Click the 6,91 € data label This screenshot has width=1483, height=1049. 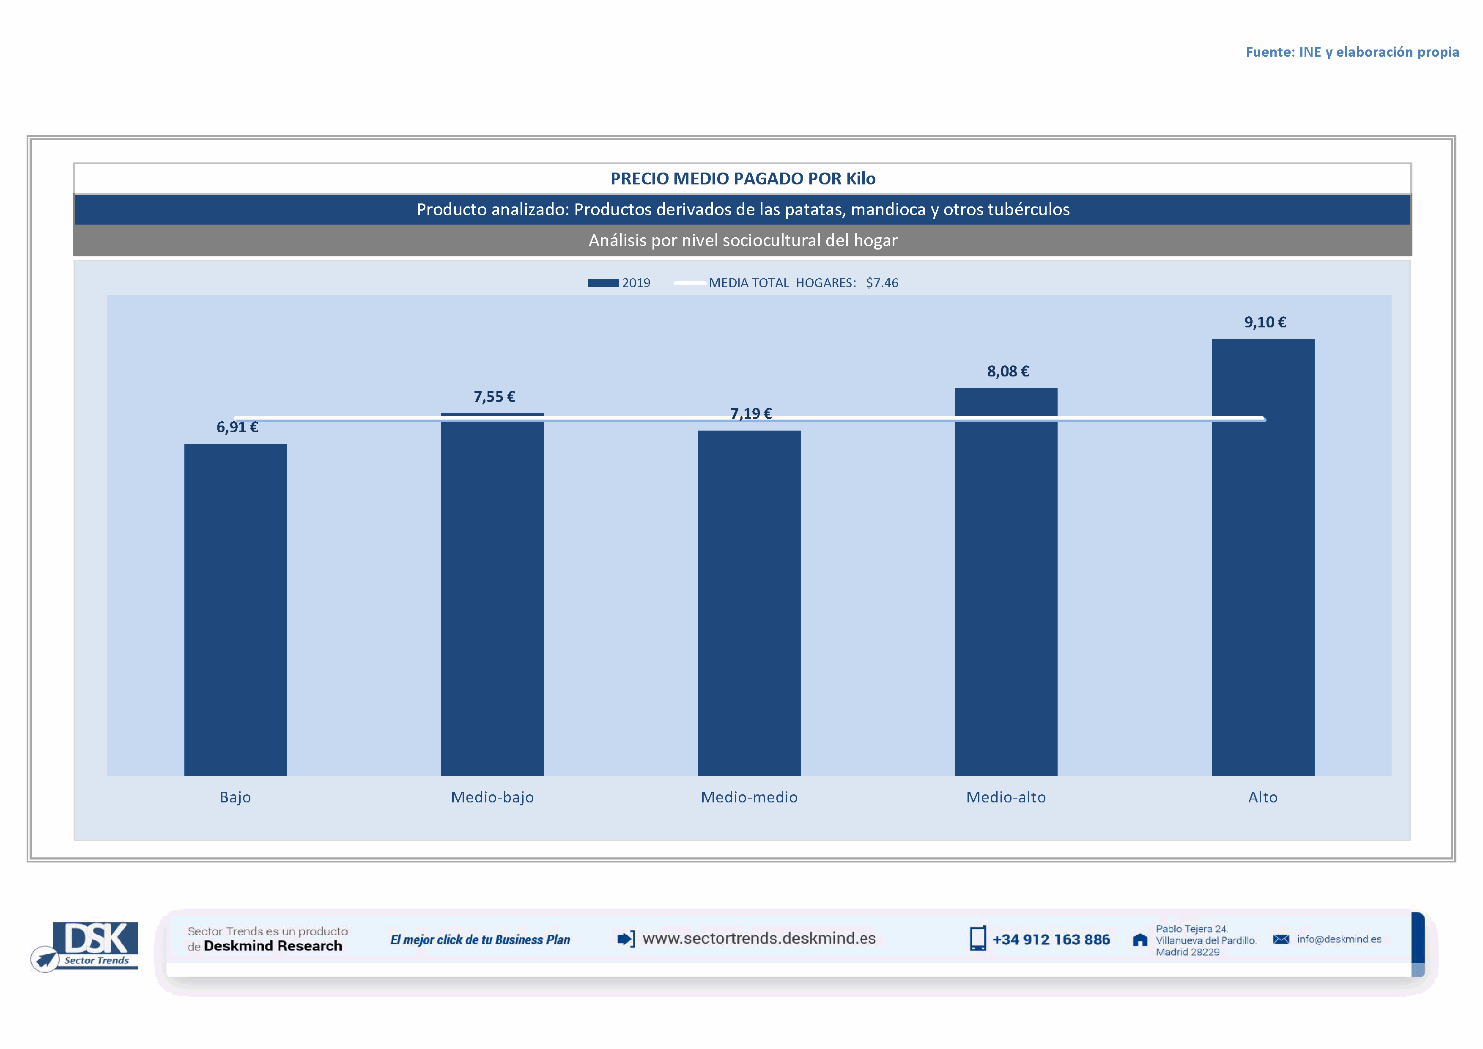coord(237,427)
